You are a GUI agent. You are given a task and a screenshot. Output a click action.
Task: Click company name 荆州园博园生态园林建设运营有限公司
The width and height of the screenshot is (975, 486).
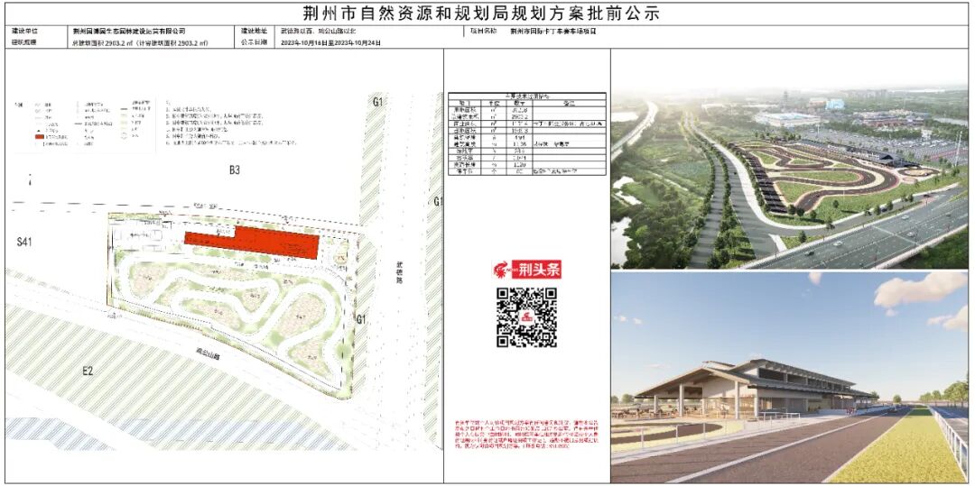[x=129, y=31]
